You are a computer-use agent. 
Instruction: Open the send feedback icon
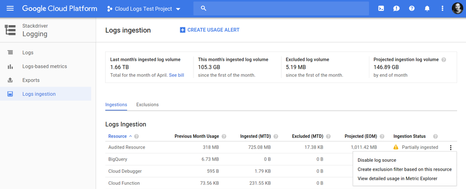tap(396, 9)
